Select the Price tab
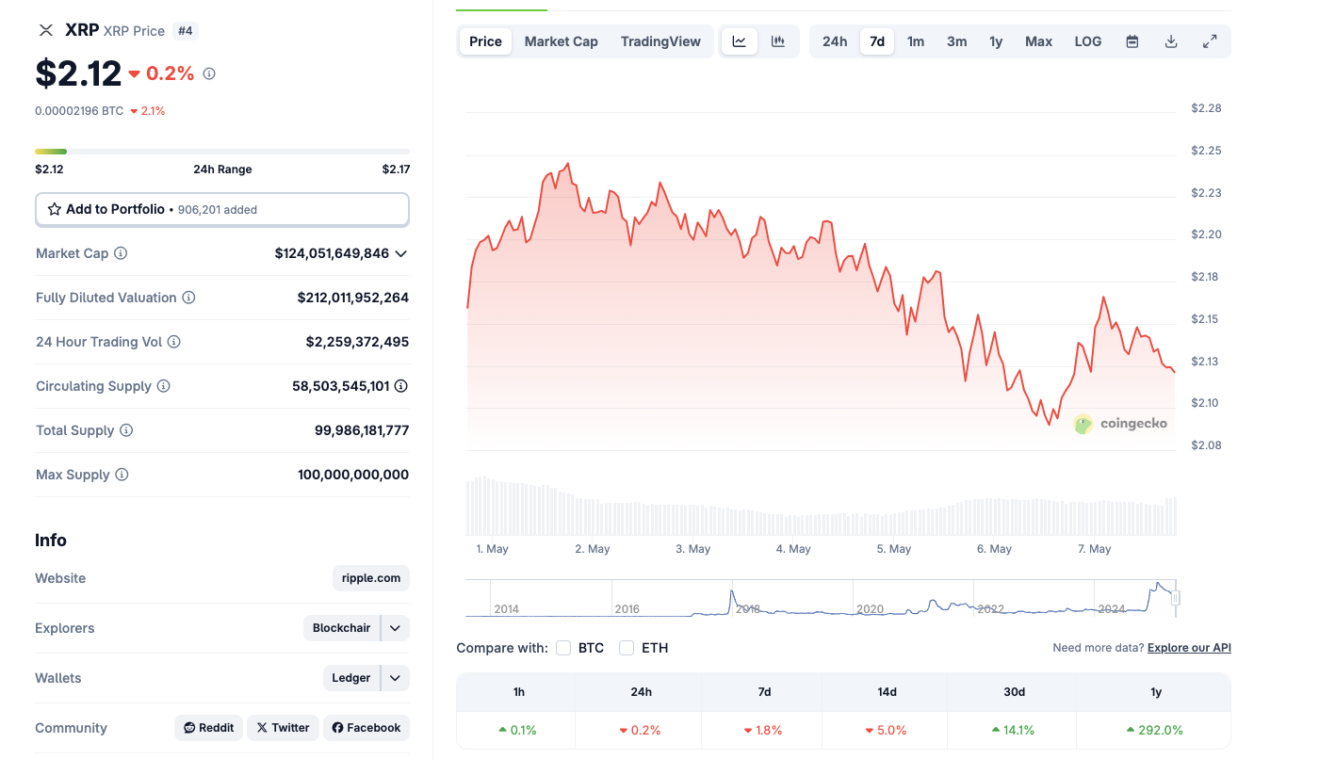Viewport: 1319px width, 759px height. point(486,41)
